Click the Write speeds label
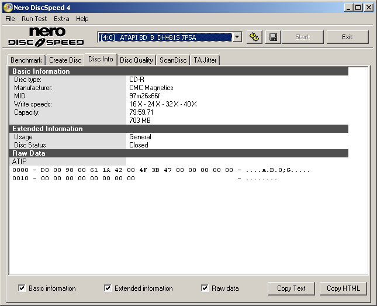This screenshot has height=306, width=377. pyautogui.click(x=33, y=104)
